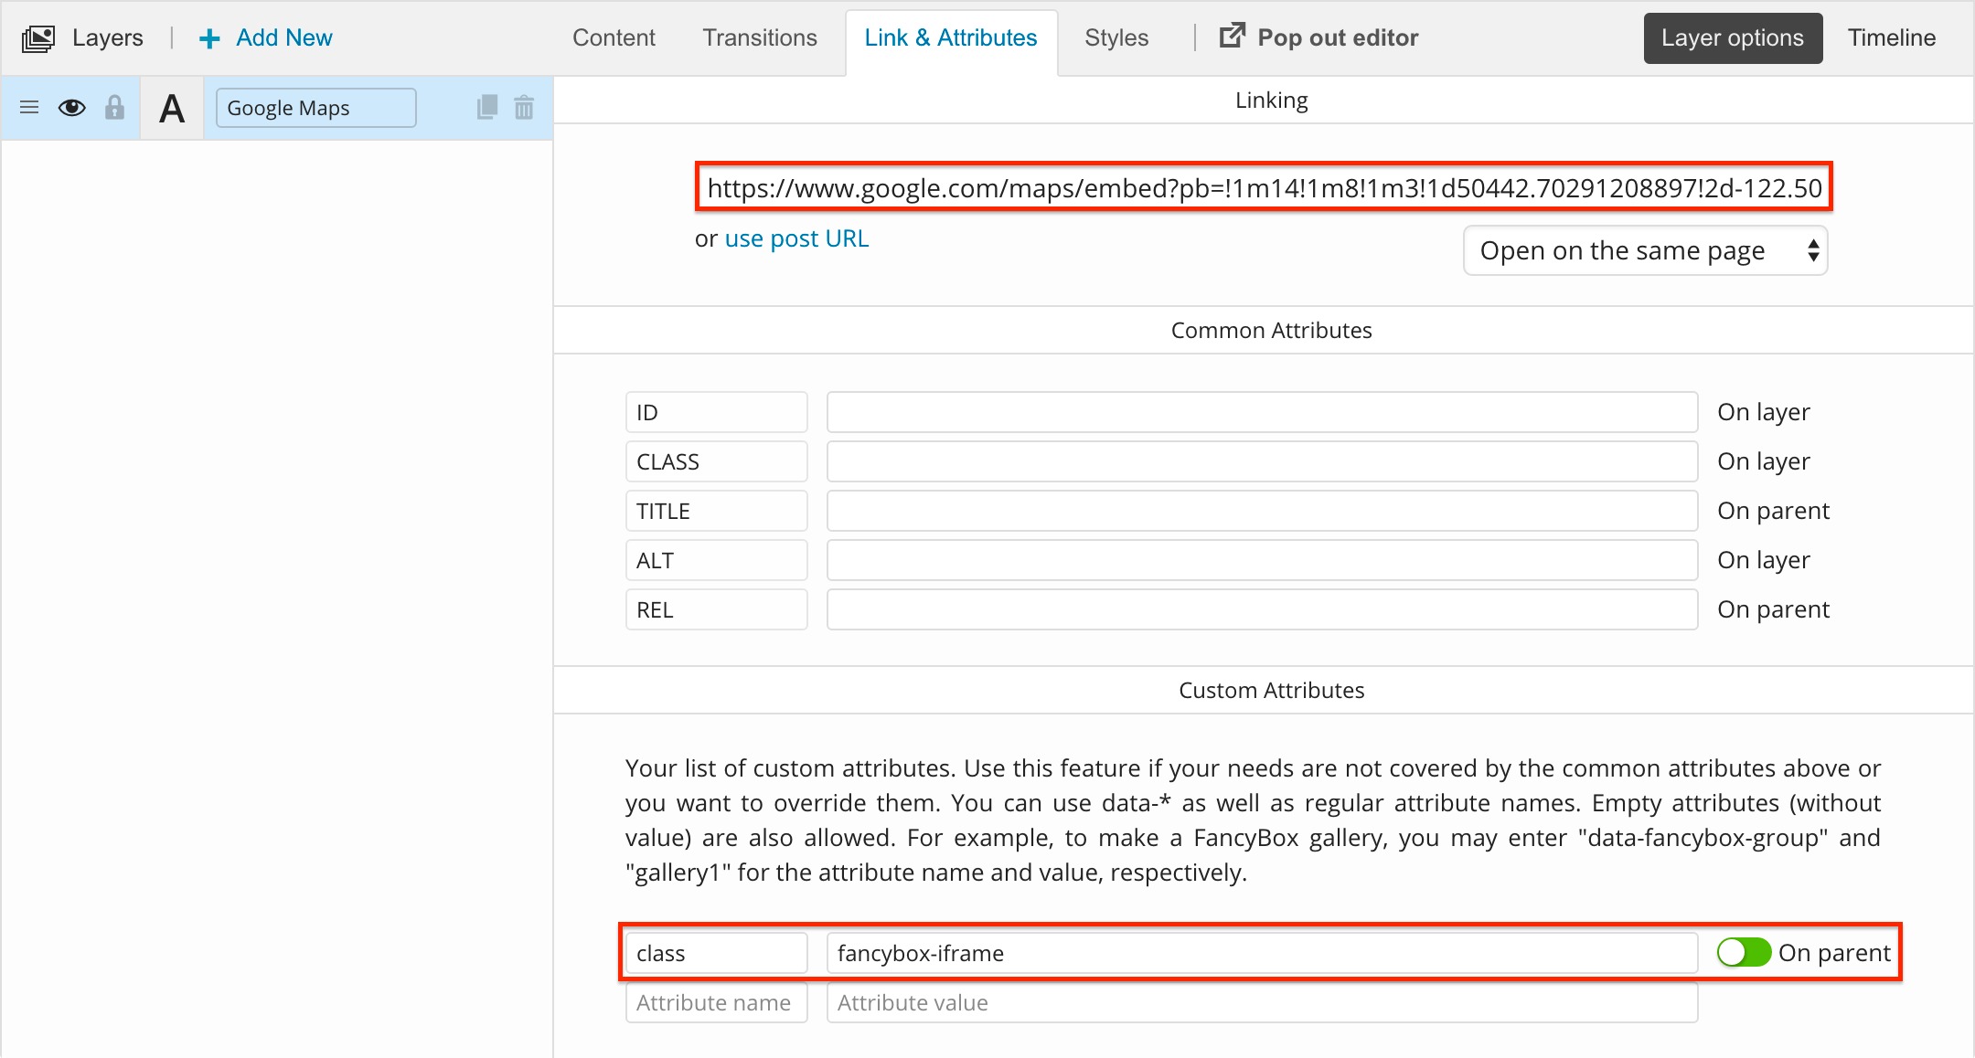Click the Layers heading label
This screenshot has height=1058, width=1975.
click(x=108, y=37)
